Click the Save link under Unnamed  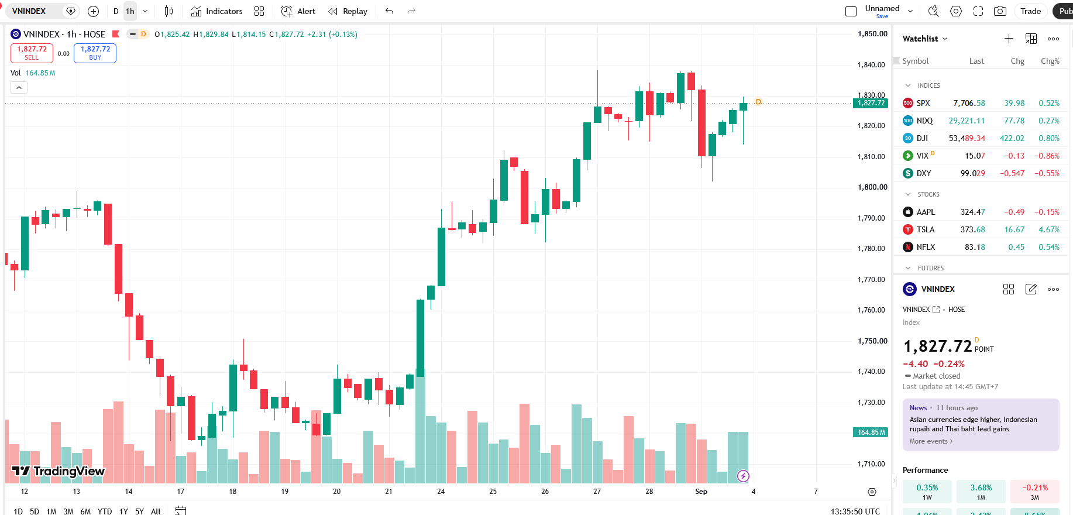coord(882,16)
